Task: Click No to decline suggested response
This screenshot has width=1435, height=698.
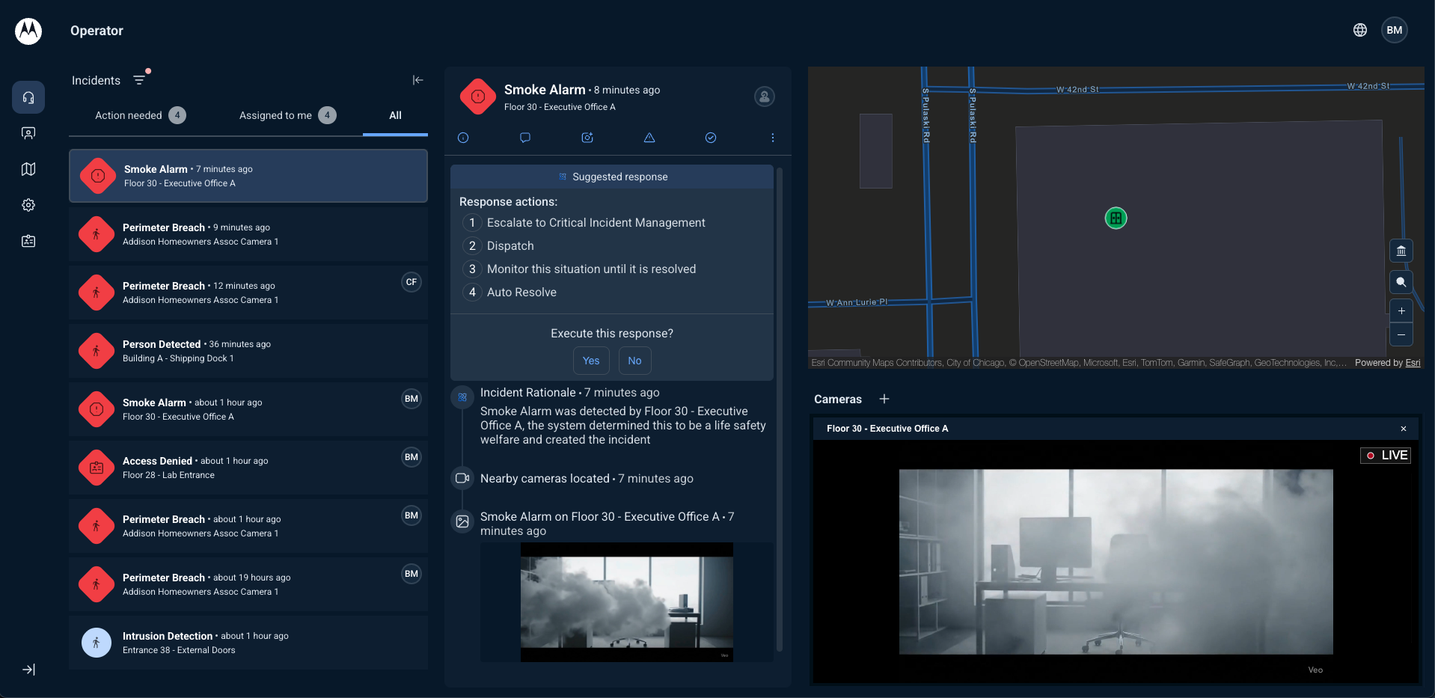Action: click(634, 361)
